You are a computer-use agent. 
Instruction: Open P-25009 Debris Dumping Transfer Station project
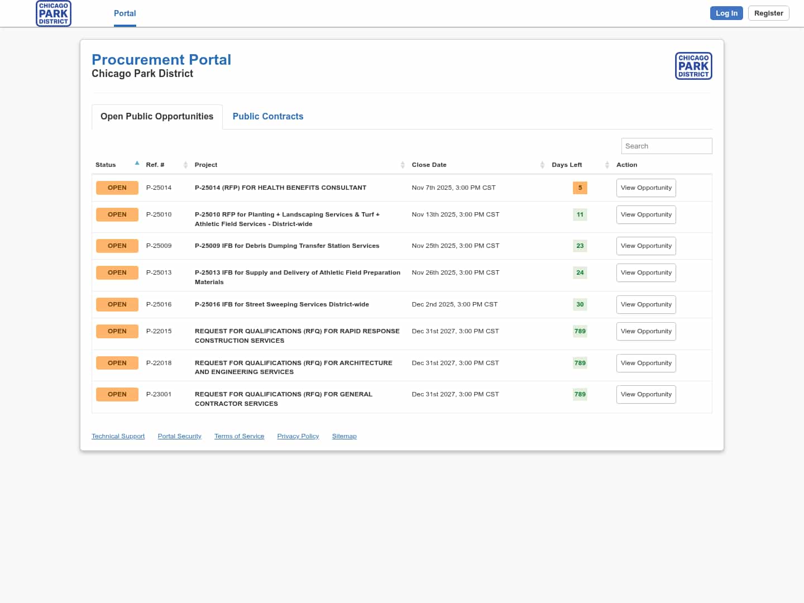coord(286,246)
